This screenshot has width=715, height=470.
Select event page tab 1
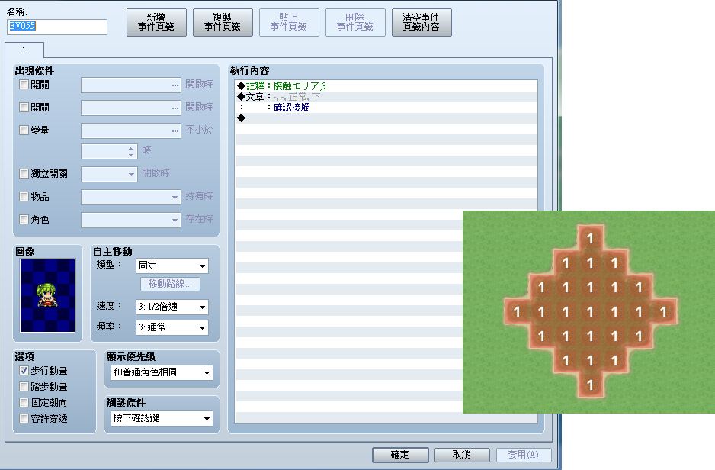(24, 50)
